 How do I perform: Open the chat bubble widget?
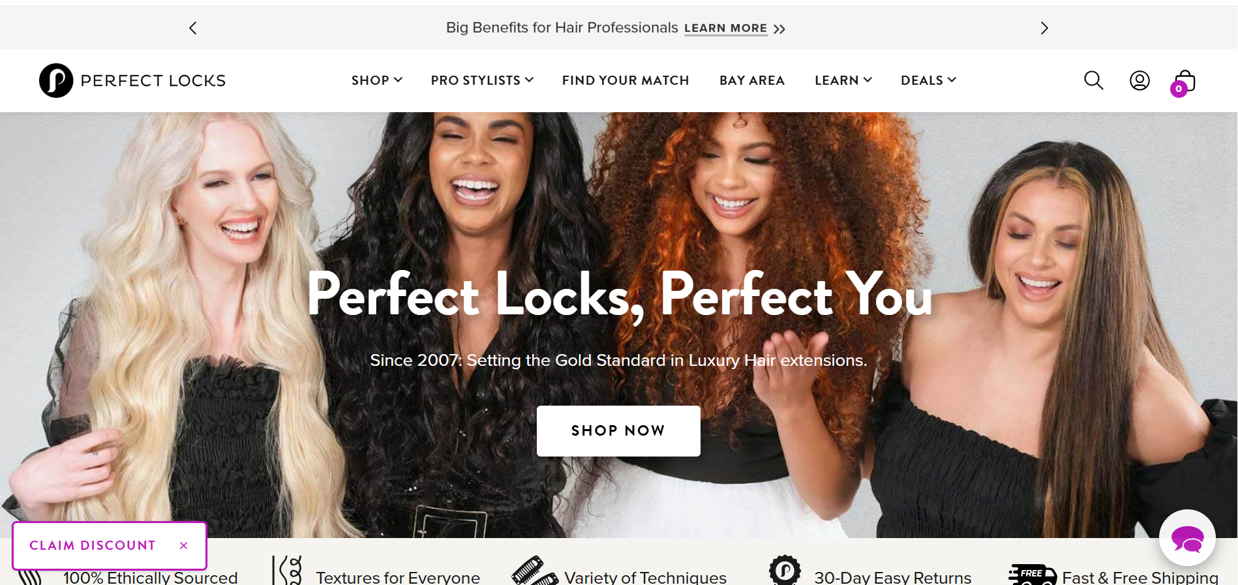(1187, 538)
